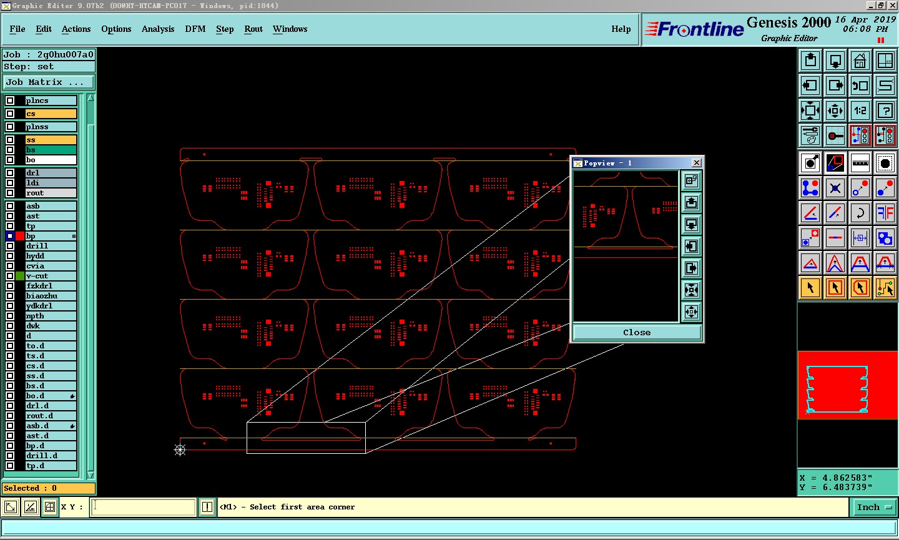This screenshot has width=899, height=540.
Task: Select the layer name silk-screen ts.d
Action: (51, 356)
